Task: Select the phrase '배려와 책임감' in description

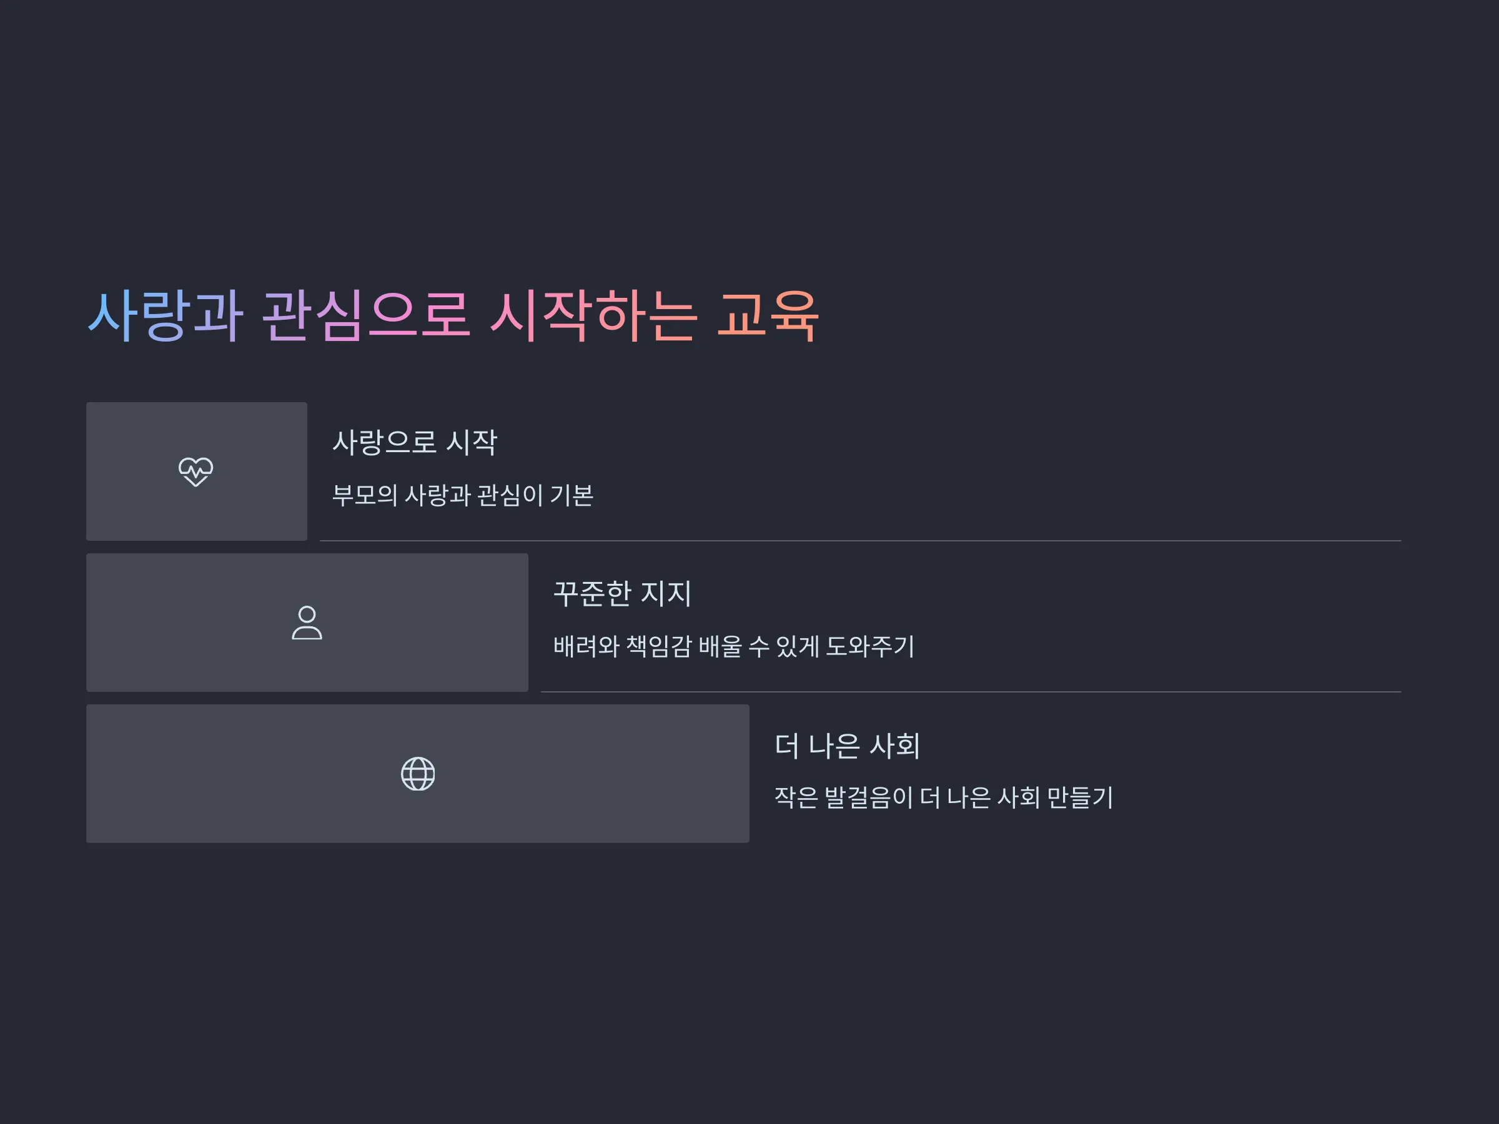Action: pos(622,646)
